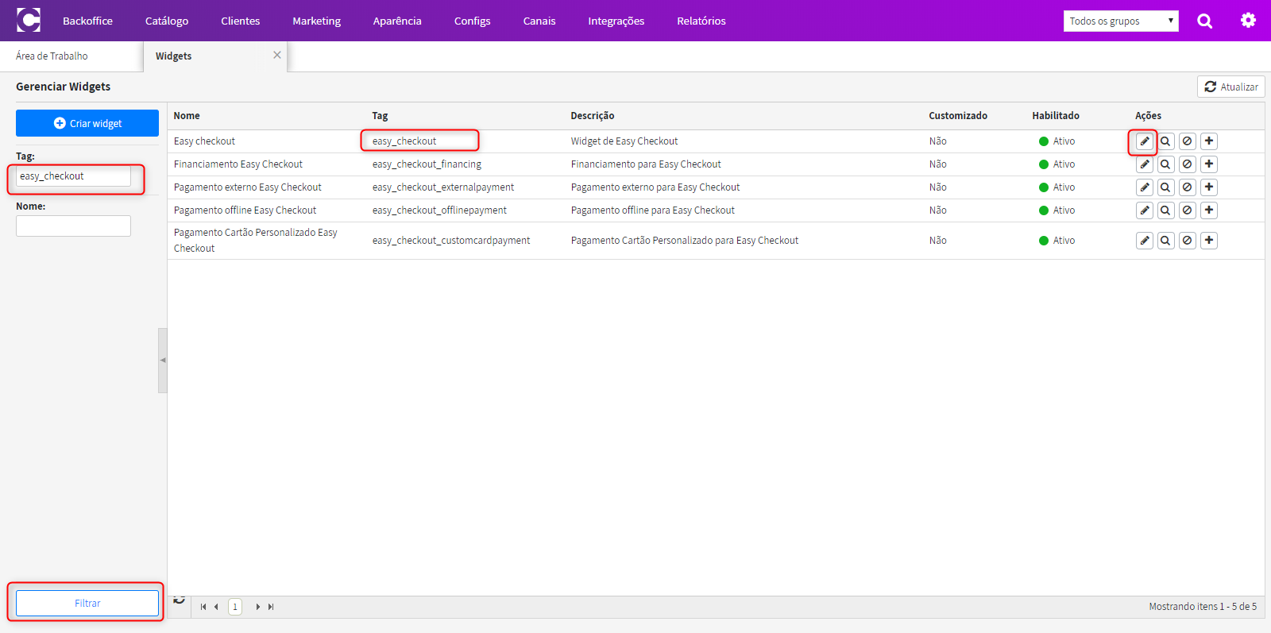
Task: Click the Filtrar button
Action: [x=87, y=603]
